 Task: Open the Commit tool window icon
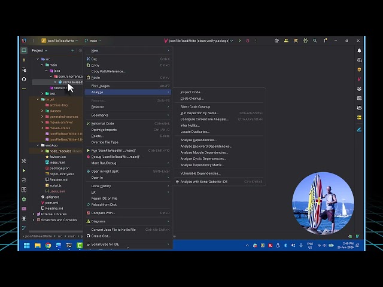click(24, 60)
